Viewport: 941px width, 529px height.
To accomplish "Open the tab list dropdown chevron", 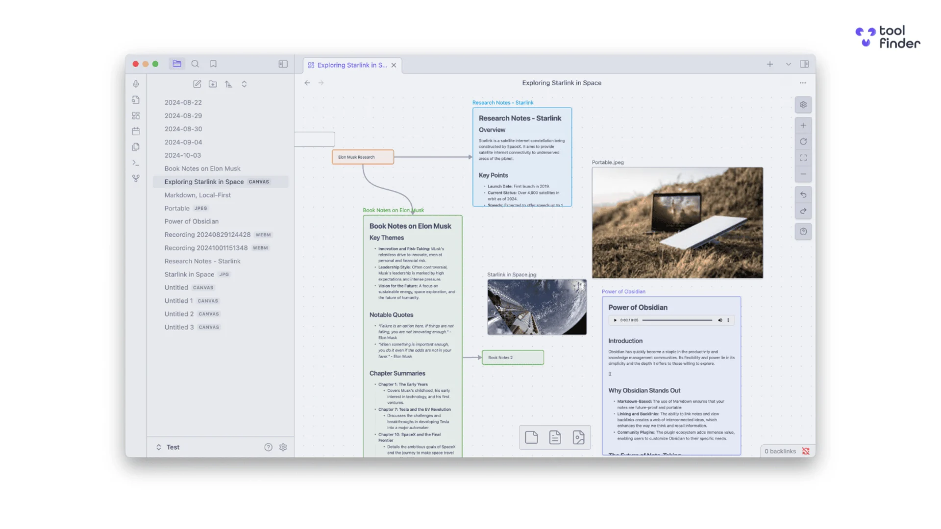I will 788,64.
